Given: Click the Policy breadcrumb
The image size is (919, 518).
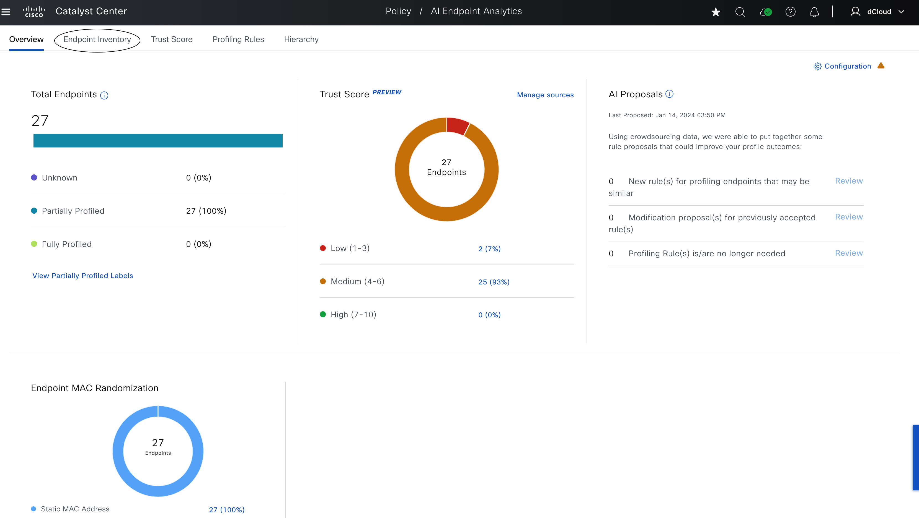Looking at the screenshot, I should pyautogui.click(x=398, y=11).
